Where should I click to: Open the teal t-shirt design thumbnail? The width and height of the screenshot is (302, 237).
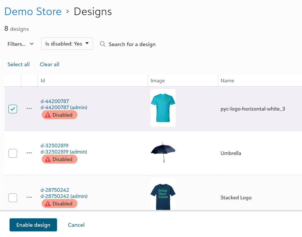(163, 108)
